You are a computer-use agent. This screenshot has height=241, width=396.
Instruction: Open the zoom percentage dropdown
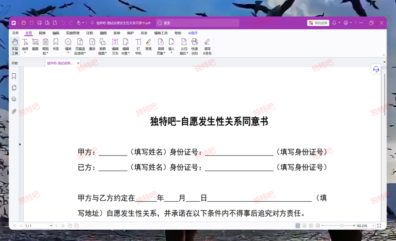tap(373, 226)
